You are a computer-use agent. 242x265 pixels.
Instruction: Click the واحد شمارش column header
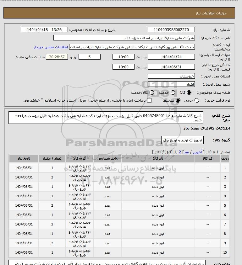pyautogui.click(x=107, y=158)
